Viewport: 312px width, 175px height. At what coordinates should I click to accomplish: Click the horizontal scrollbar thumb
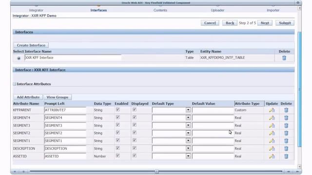tap(156, 172)
